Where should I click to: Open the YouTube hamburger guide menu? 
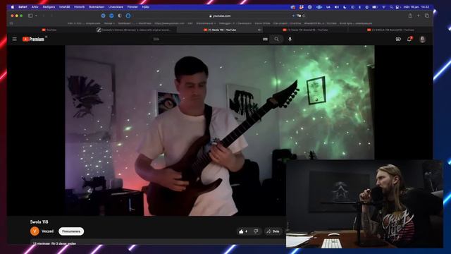pyautogui.click(x=14, y=39)
